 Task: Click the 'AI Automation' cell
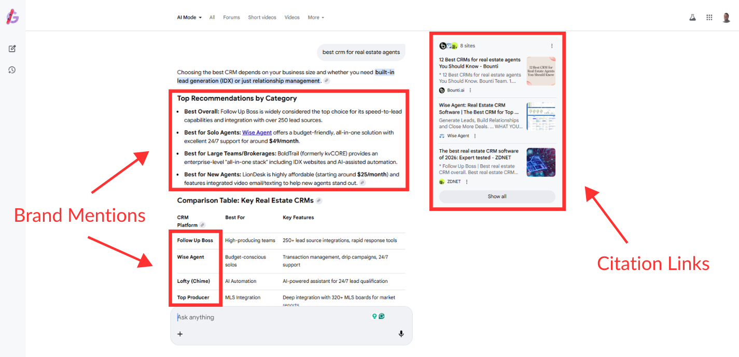[241, 281]
